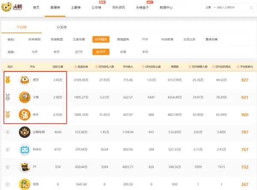This screenshot has height=190, width=257.
Task: Select the 户外 category filter
Action: [x=145, y=39]
